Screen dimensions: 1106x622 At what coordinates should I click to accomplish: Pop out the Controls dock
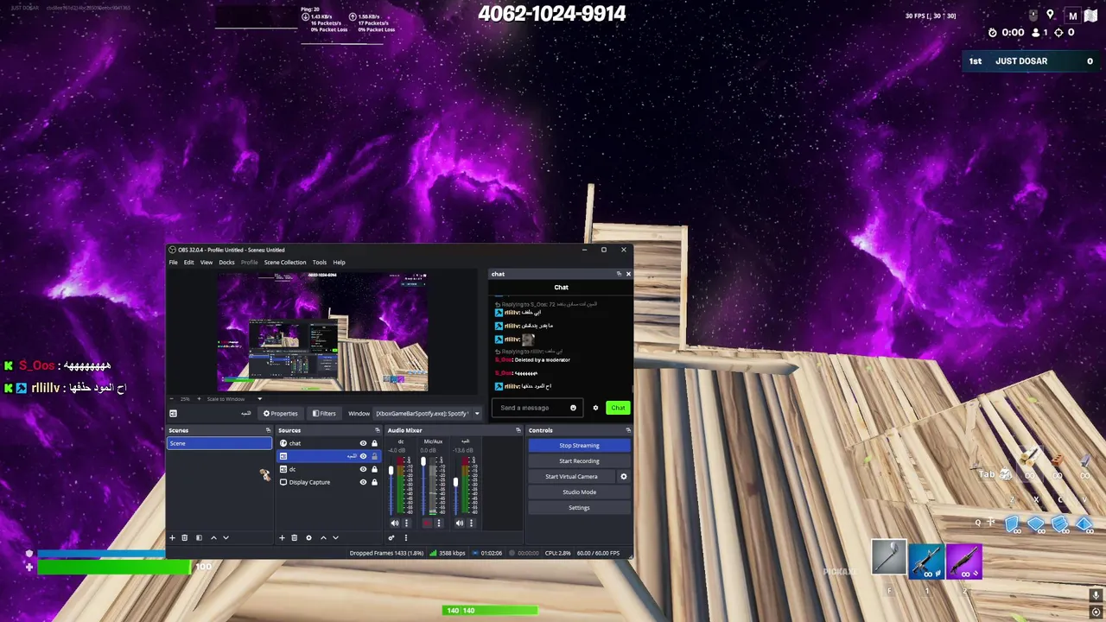tap(628, 430)
